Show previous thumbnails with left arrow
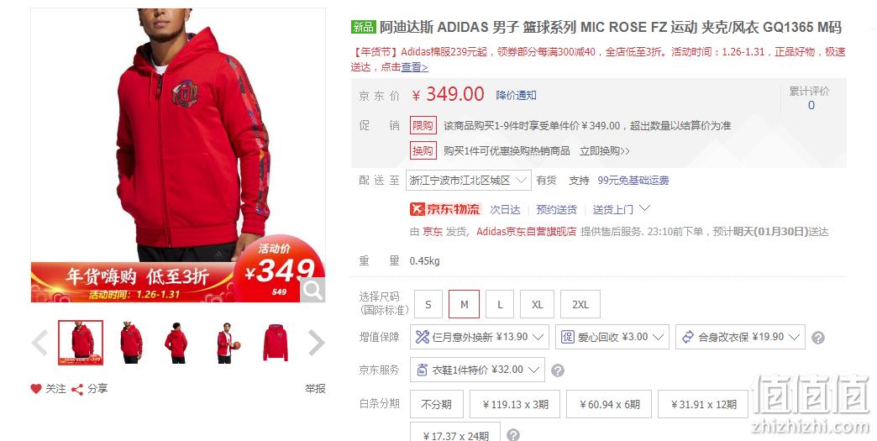The width and height of the screenshot is (877, 441). tap(39, 343)
